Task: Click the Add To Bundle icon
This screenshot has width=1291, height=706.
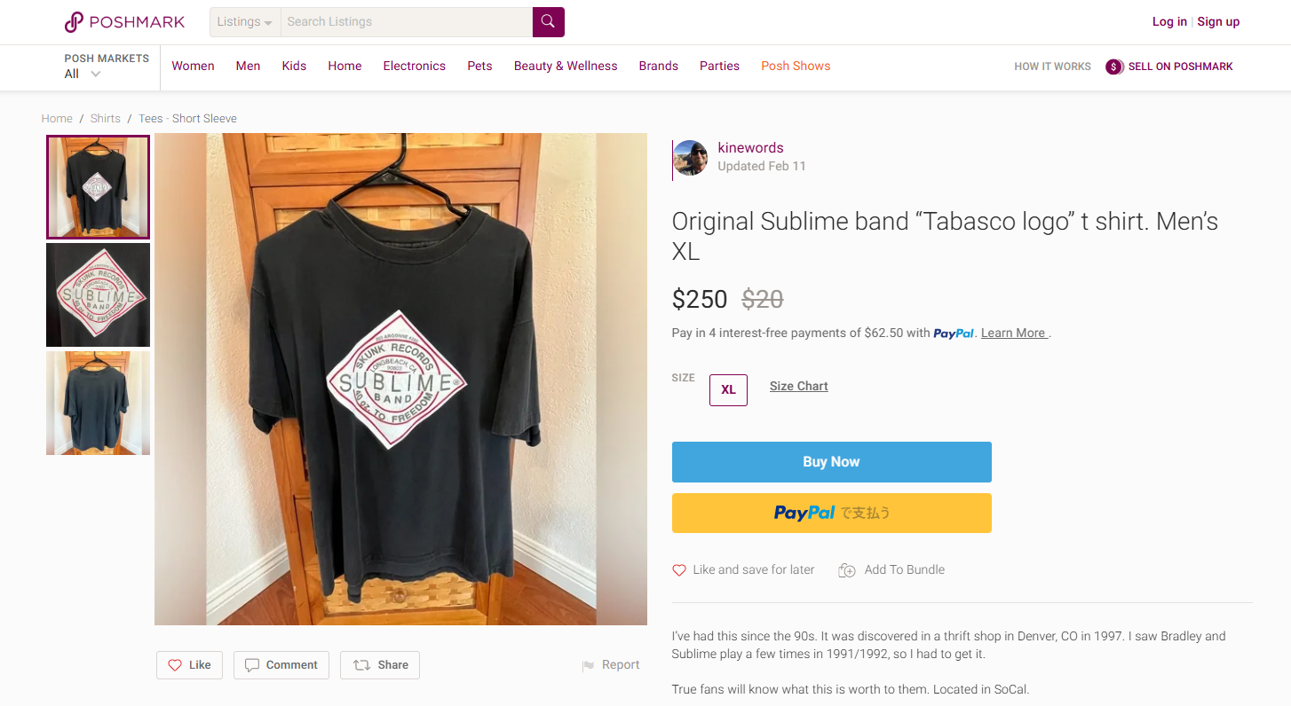Action: click(x=847, y=570)
